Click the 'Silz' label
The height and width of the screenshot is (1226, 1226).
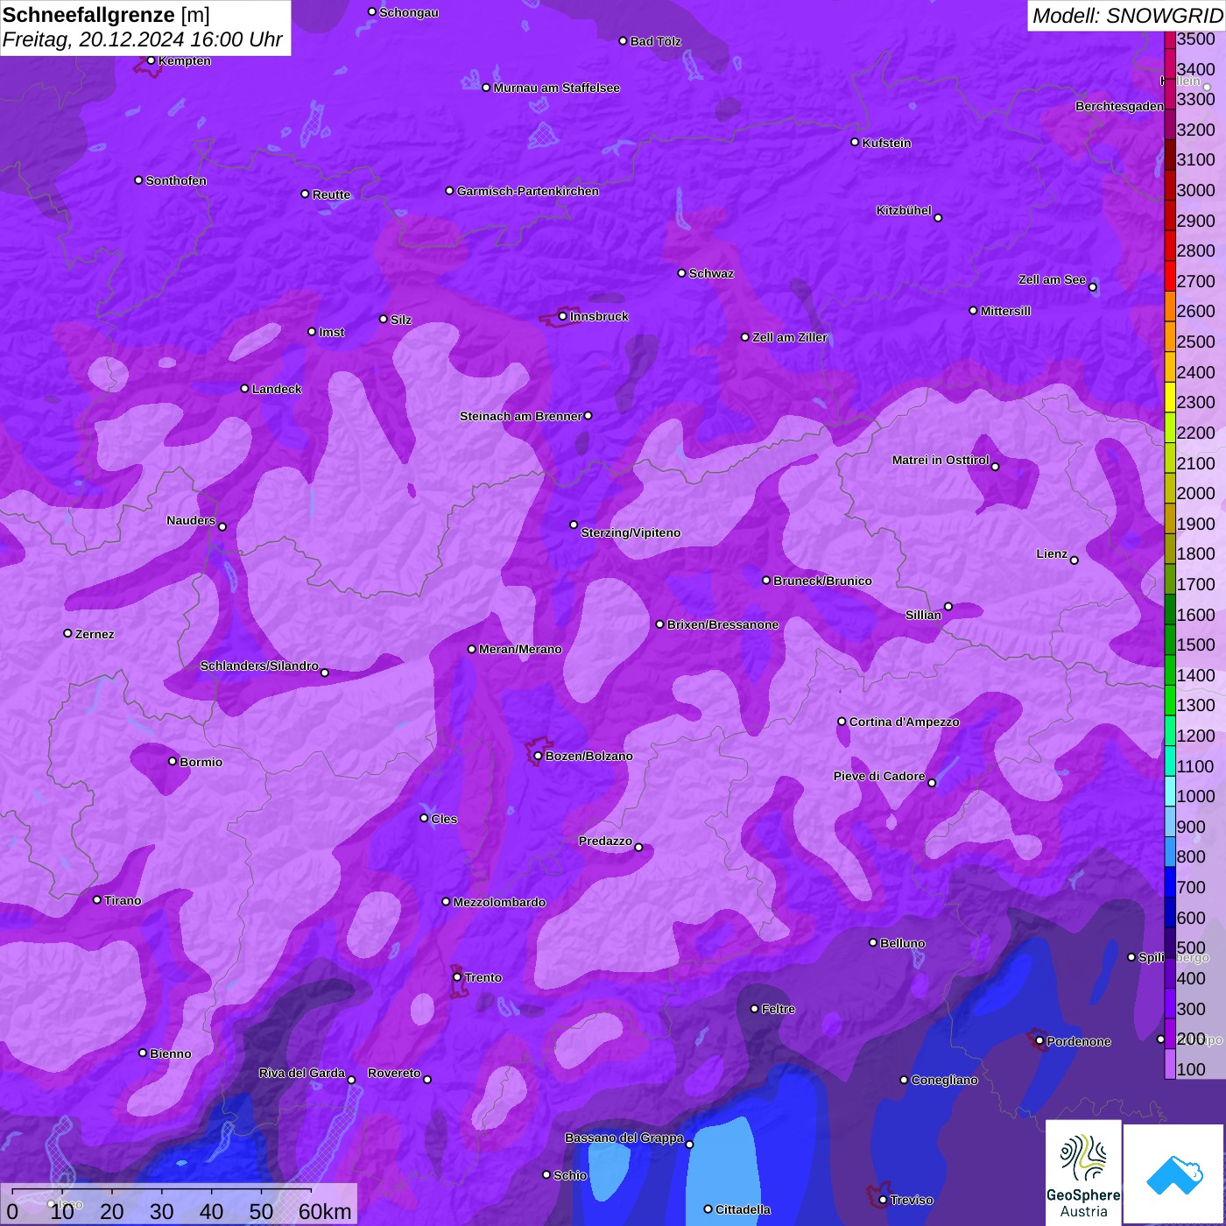click(401, 320)
